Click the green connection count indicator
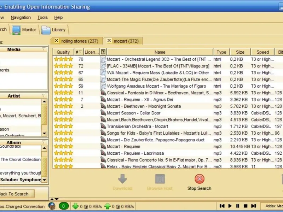The height and width of the screenshot is (212, 283). 64,206
